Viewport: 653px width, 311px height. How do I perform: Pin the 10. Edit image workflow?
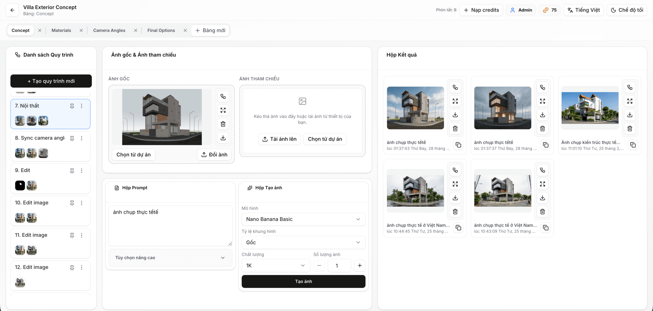pyautogui.click(x=72, y=203)
